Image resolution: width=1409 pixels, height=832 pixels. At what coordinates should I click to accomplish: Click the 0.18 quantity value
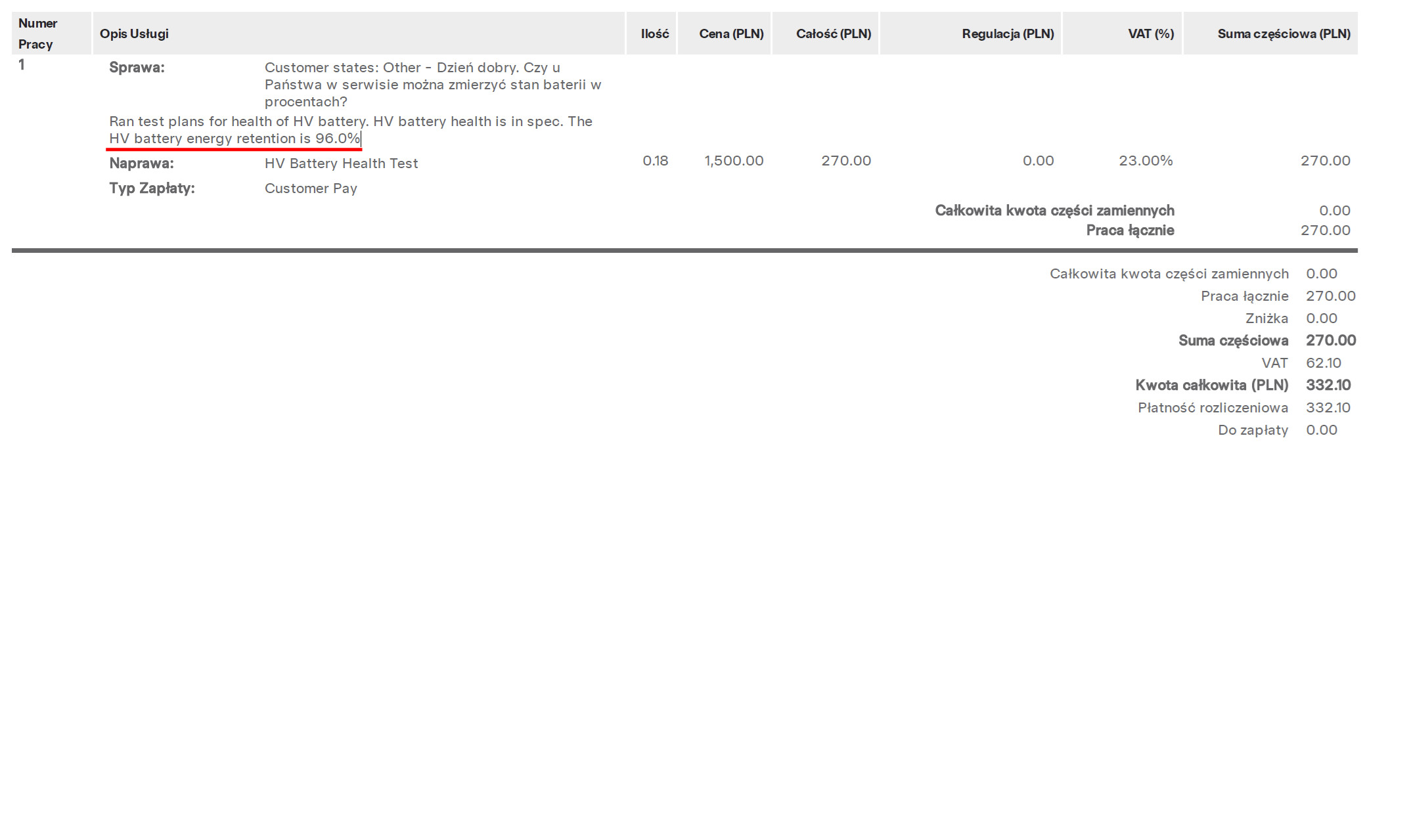[655, 161]
